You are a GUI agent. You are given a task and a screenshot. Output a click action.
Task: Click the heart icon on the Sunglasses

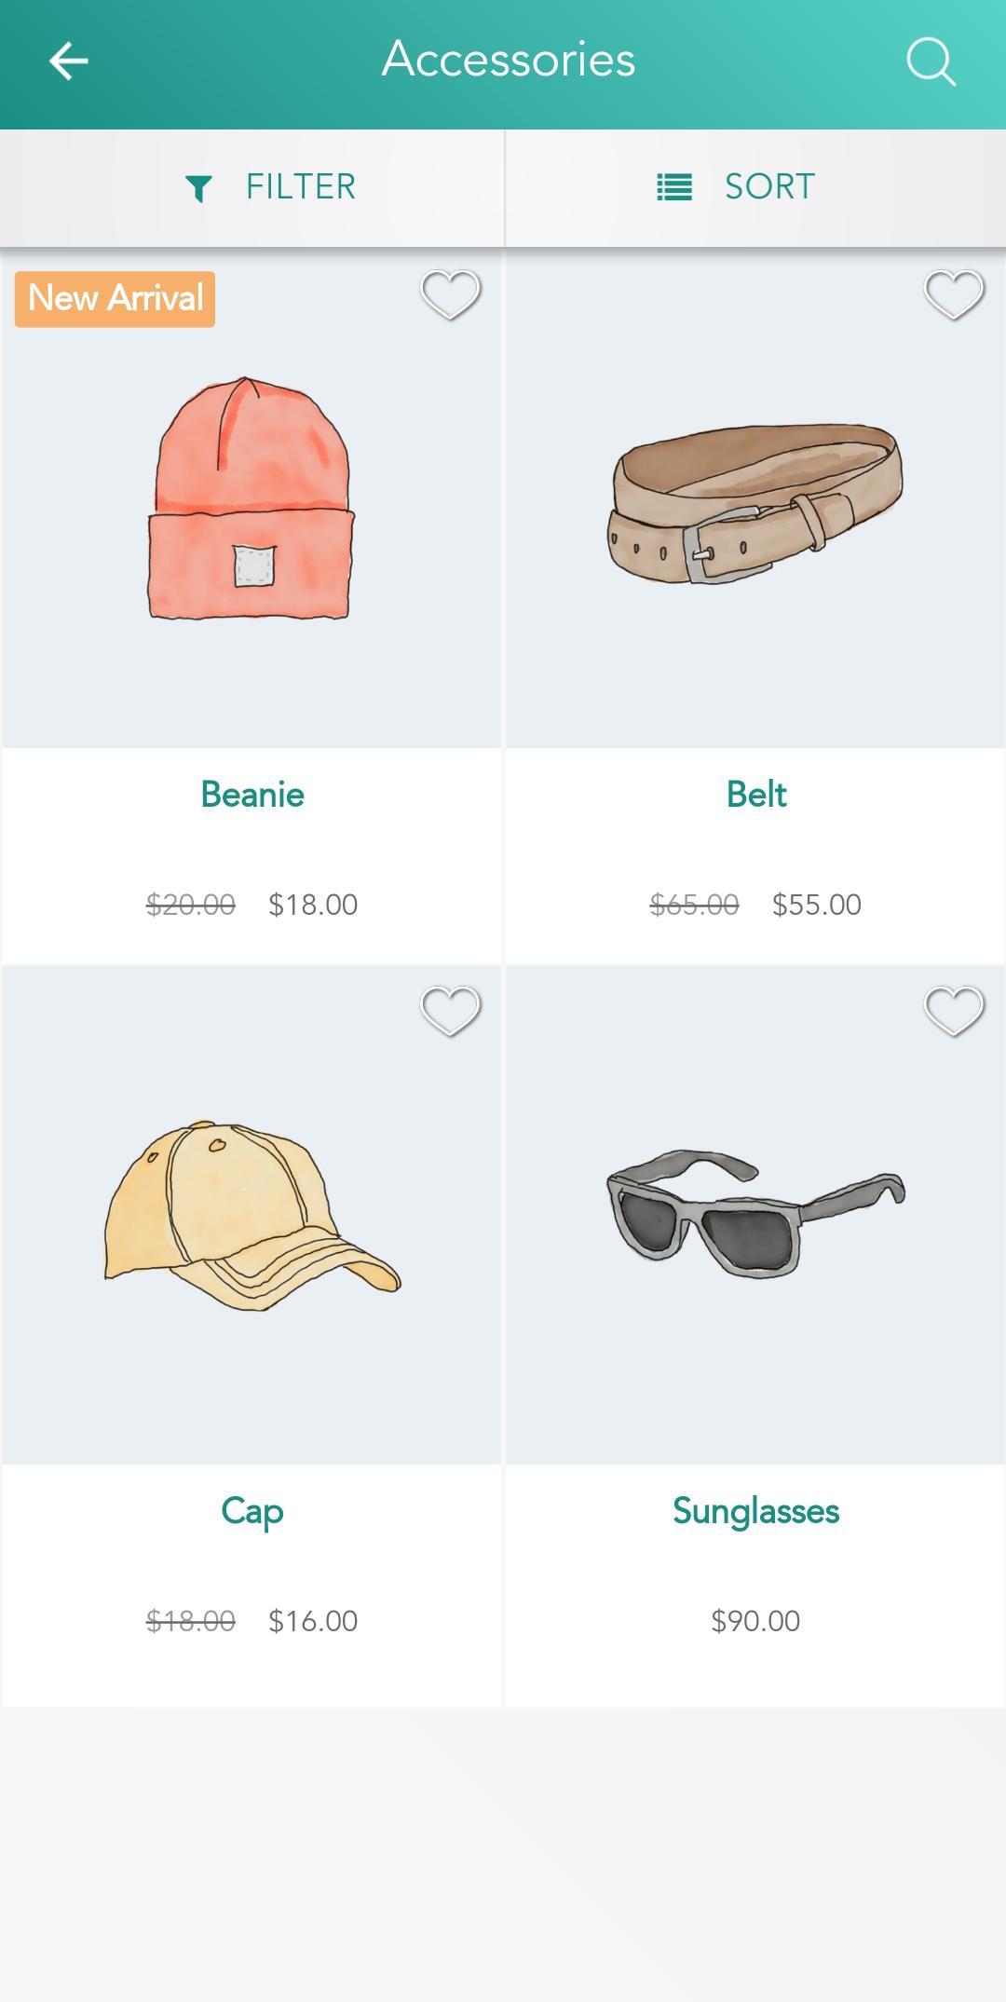click(952, 1012)
